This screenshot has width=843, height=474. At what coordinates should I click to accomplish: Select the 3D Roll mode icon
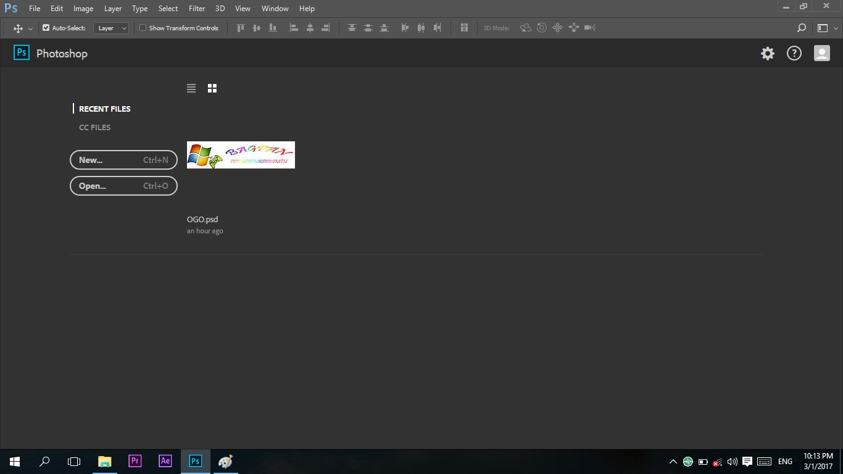coord(542,28)
